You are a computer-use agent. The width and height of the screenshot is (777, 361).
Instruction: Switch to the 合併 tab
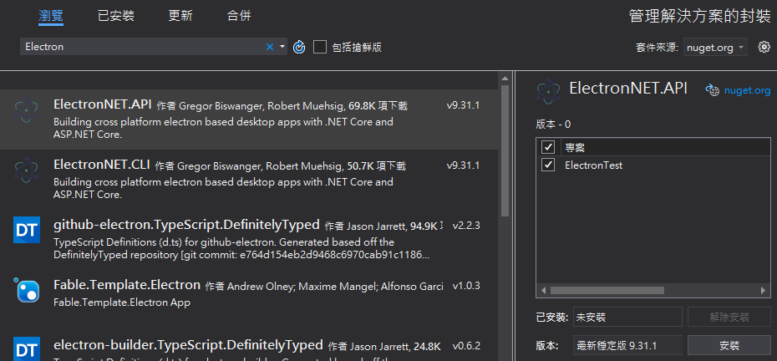click(239, 16)
